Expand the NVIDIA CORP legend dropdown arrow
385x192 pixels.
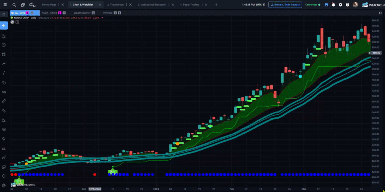(102, 18)
